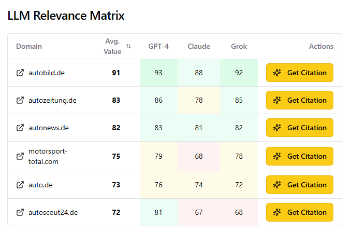Sort table by Avg. Value header
Image resolution: width=351 pixels, height=233 pixels.
point(112,46)
